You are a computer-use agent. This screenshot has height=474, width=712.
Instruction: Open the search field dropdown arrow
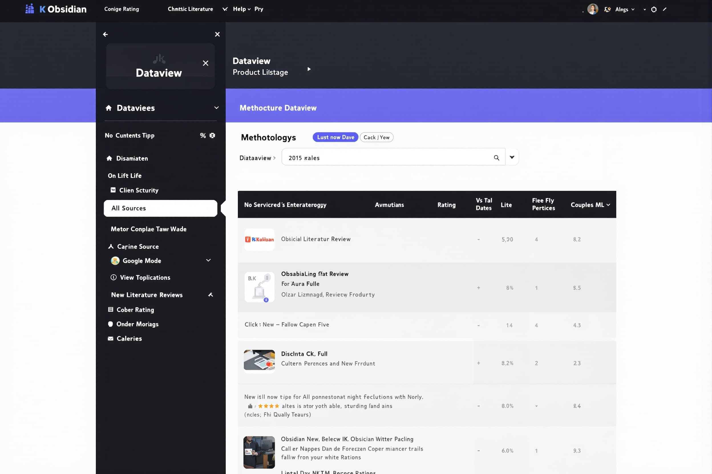(x=512, y=157)
